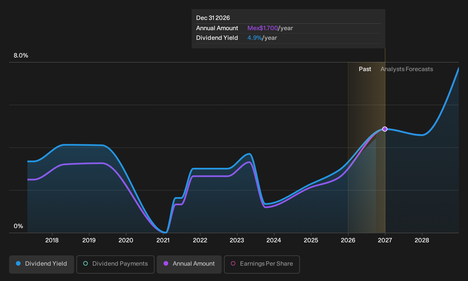Toggle the Annual Amount legend series
This screenshot has width=468, height=281.
[189, 264]
